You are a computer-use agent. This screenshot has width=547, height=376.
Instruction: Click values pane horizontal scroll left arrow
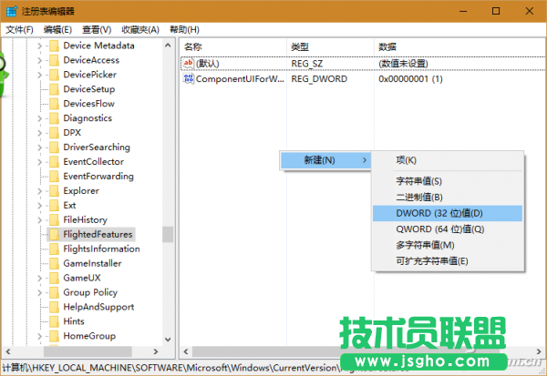pos(186,351)
